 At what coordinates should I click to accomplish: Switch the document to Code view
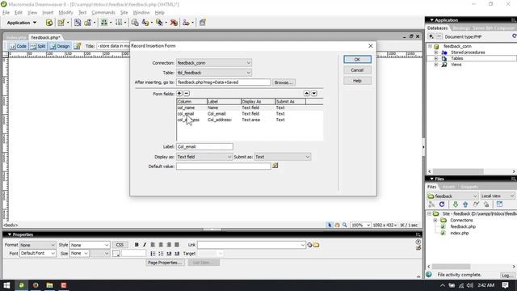point(18,46)
